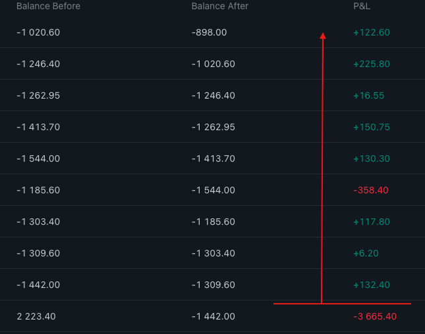Select the +117.80 P&L entry
This screenshot has height=334, width=425.
(372, 222)
